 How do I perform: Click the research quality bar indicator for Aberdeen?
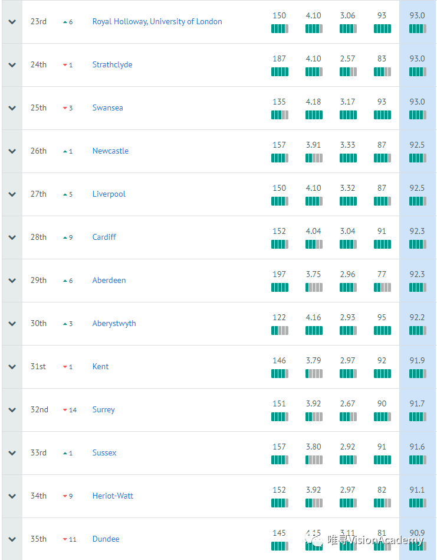[348, 287]
